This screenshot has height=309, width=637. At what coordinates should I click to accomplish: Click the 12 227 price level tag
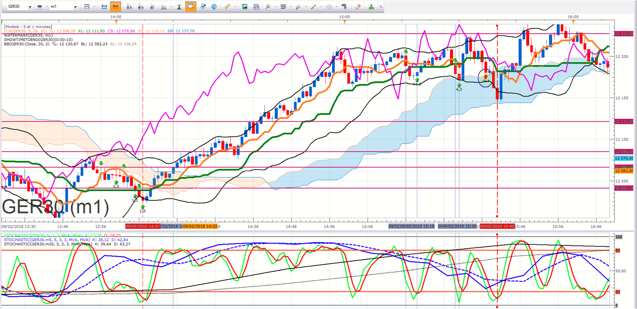click(624, 34)
